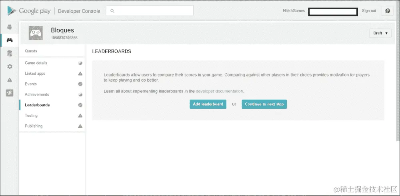The width and height of the screenshot is (400, 196).
Task: Click Testing warning triangle icon
Action: 80,115
